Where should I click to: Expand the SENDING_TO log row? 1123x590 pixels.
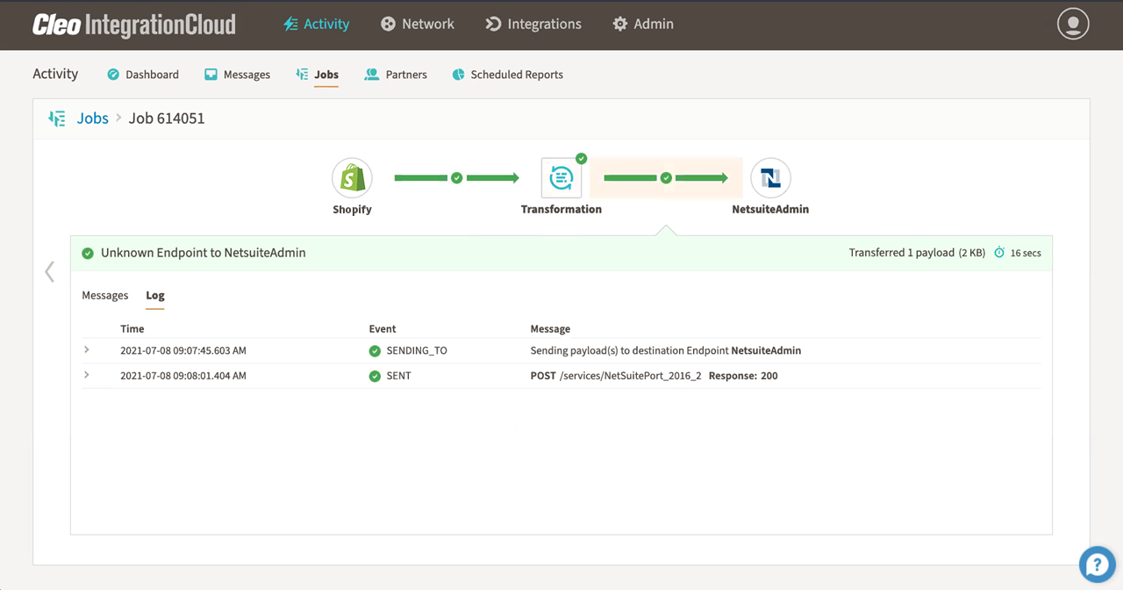point(86,350)
